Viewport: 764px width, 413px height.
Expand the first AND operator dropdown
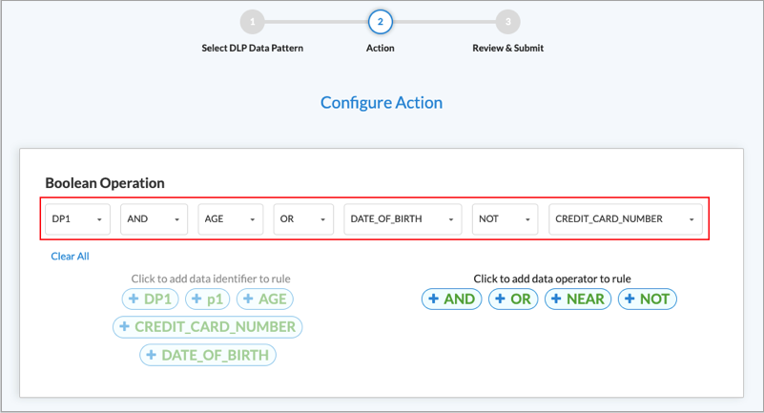coord(154,219)
